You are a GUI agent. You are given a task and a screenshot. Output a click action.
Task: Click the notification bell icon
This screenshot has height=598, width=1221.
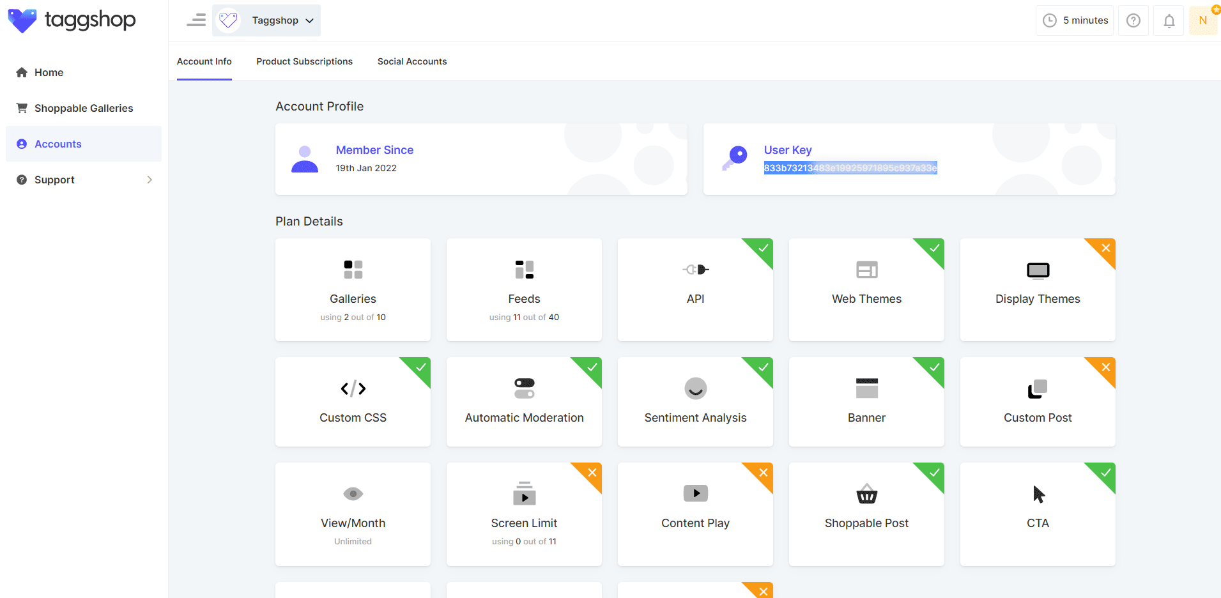coord(1169,21)
